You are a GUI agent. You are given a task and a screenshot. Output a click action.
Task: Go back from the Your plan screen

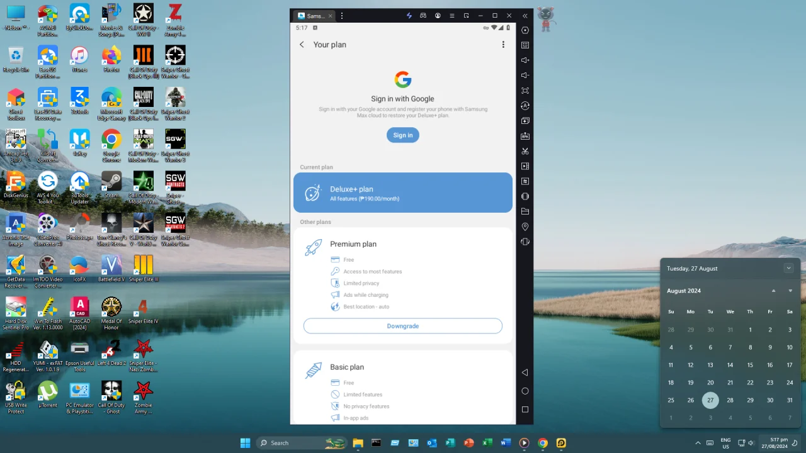pos(302,45)
